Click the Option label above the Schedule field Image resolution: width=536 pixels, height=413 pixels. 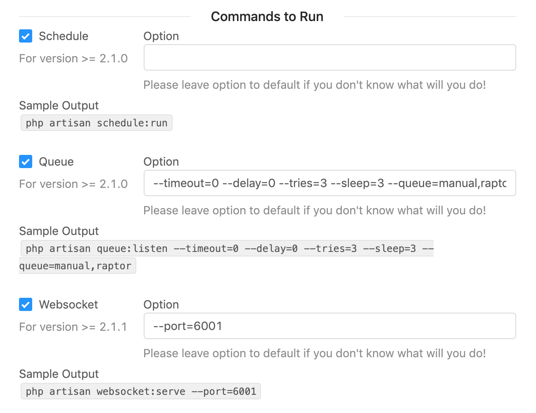tap(161, 36)
